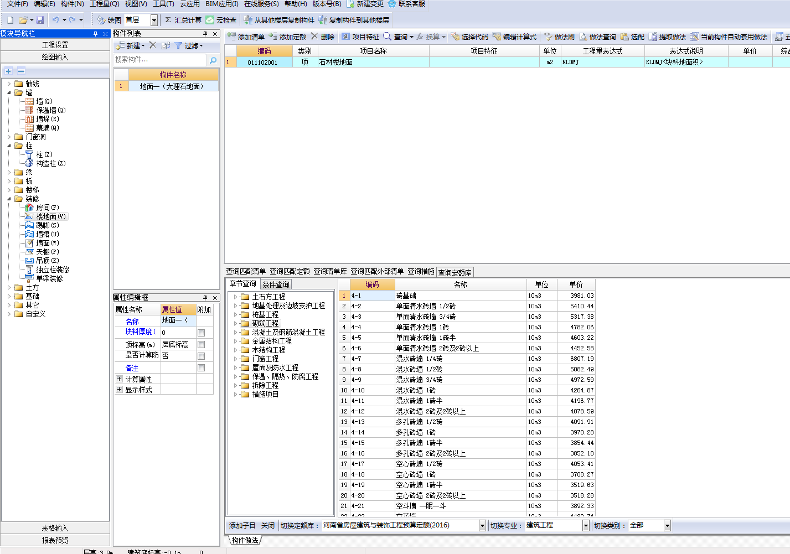The image size is (790, 554).
Task: Switch to 查询匹配清单 tab
Action: coord(246,271)
